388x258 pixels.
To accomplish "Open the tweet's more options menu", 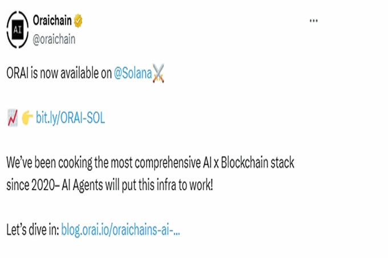I will [x=313, y=21].
